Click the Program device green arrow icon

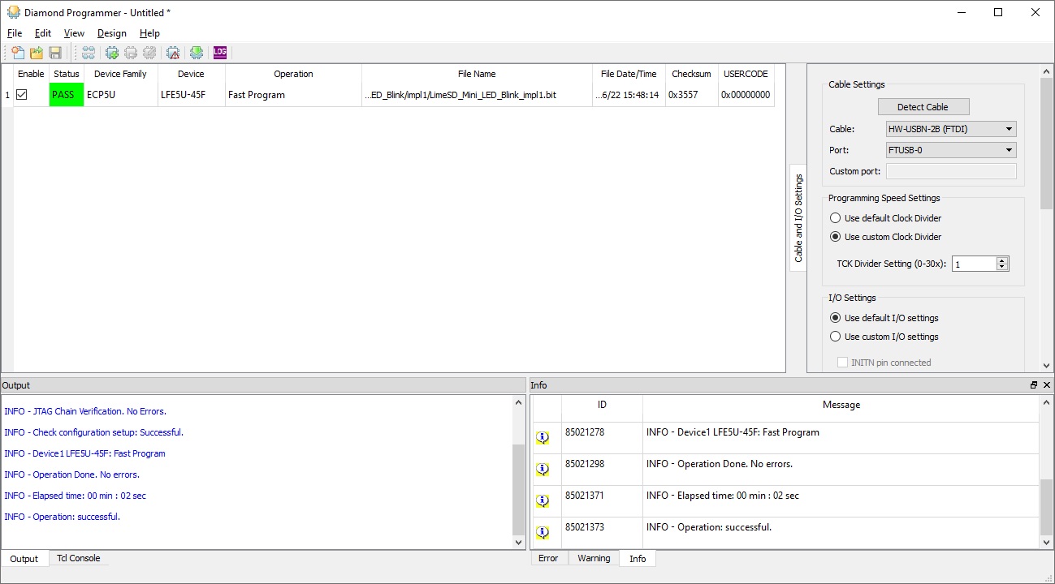[x=197, y=53]
